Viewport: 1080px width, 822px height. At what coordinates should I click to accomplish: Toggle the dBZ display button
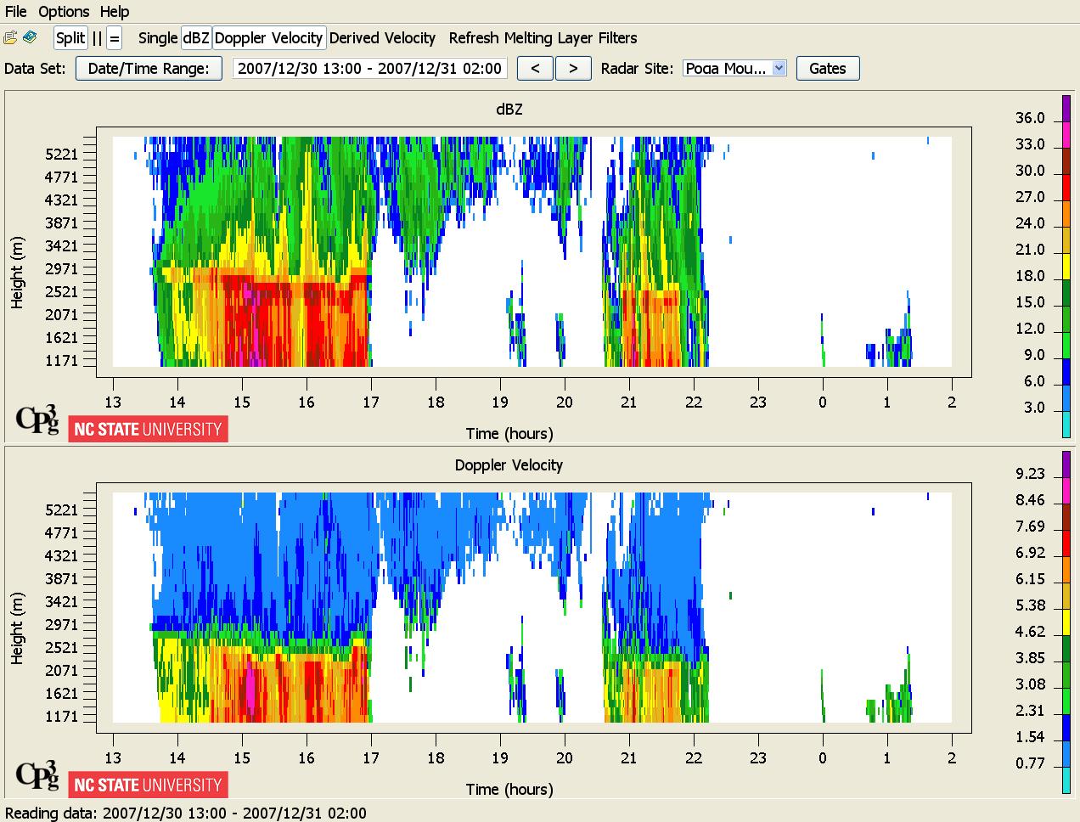(x=196, y=38)
